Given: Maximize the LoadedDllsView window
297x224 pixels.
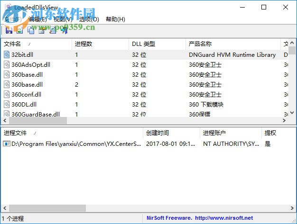Looking at the screenshot, I should (264, 7).
